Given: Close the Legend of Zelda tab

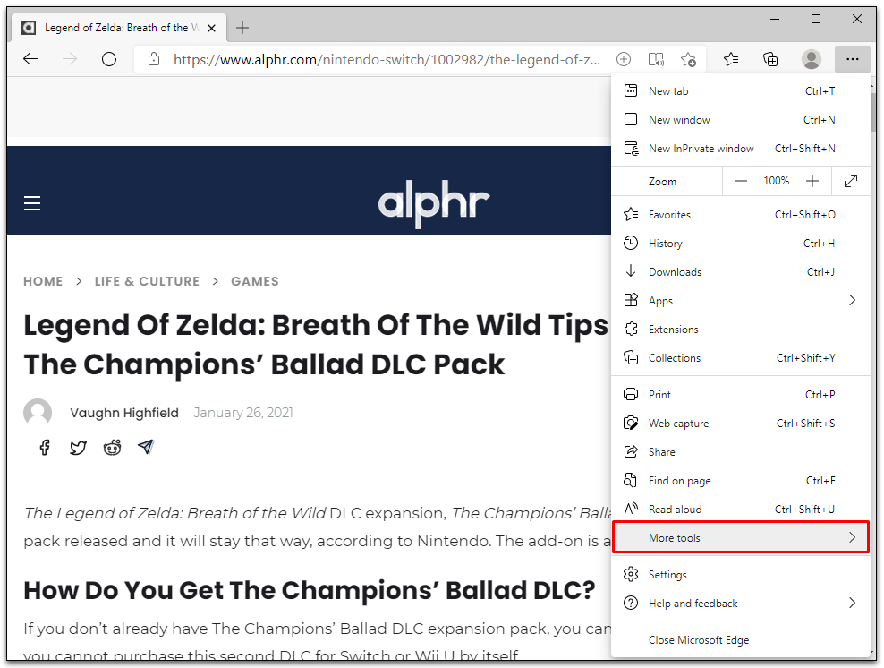Looking at the screenshot, I should click(211, 28).
